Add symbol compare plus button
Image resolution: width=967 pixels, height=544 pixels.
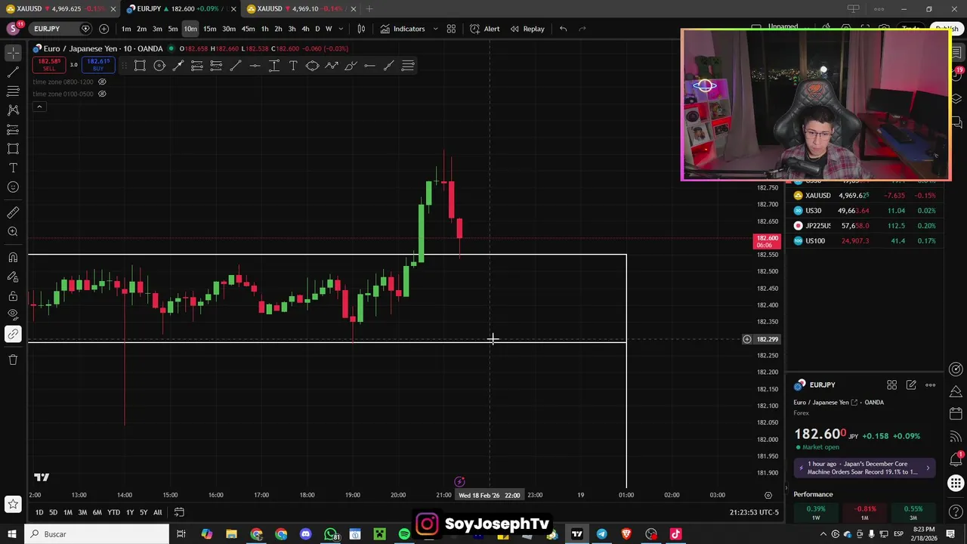pyautogui.click(x=103, y=29)
